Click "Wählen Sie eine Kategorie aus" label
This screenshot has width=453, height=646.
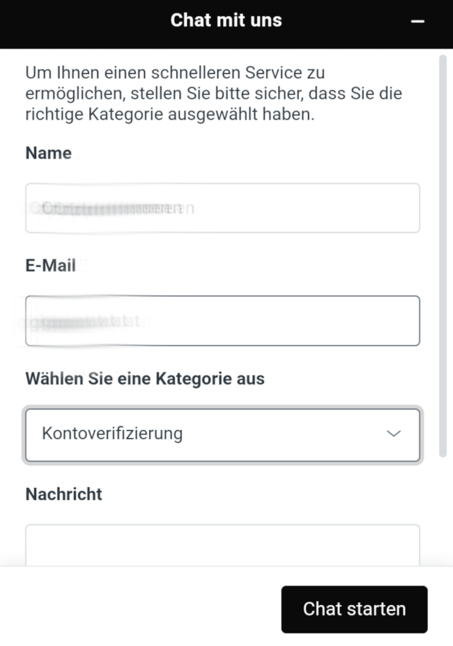[x=145, y=379]
